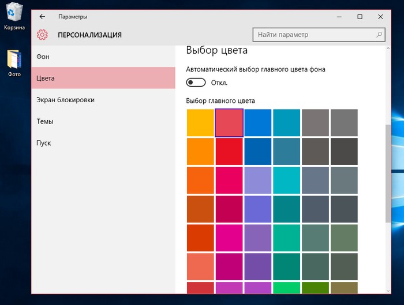Select the selected coral red color swatch
Image resolution: width=404 pixels, height=305 pixels.
(x=229, y=123)
